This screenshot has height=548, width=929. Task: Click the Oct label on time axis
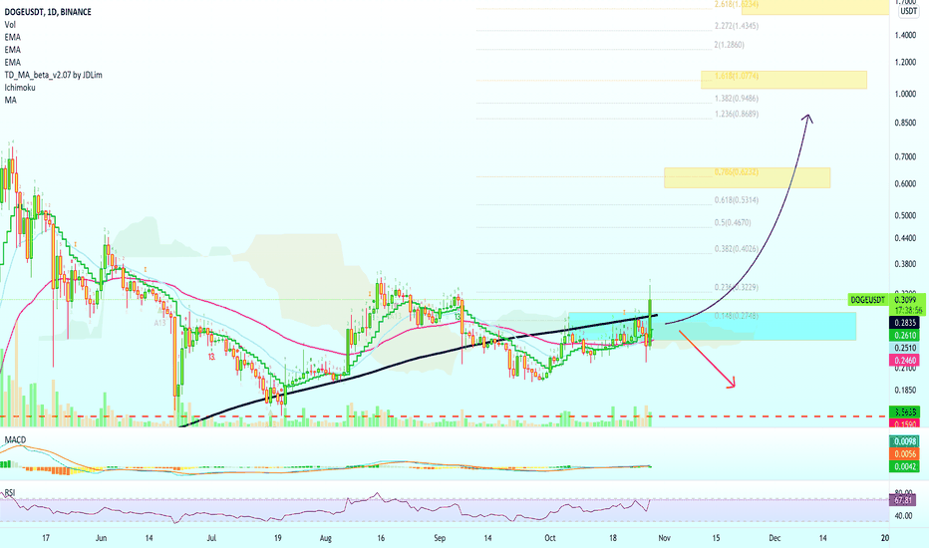550,538
